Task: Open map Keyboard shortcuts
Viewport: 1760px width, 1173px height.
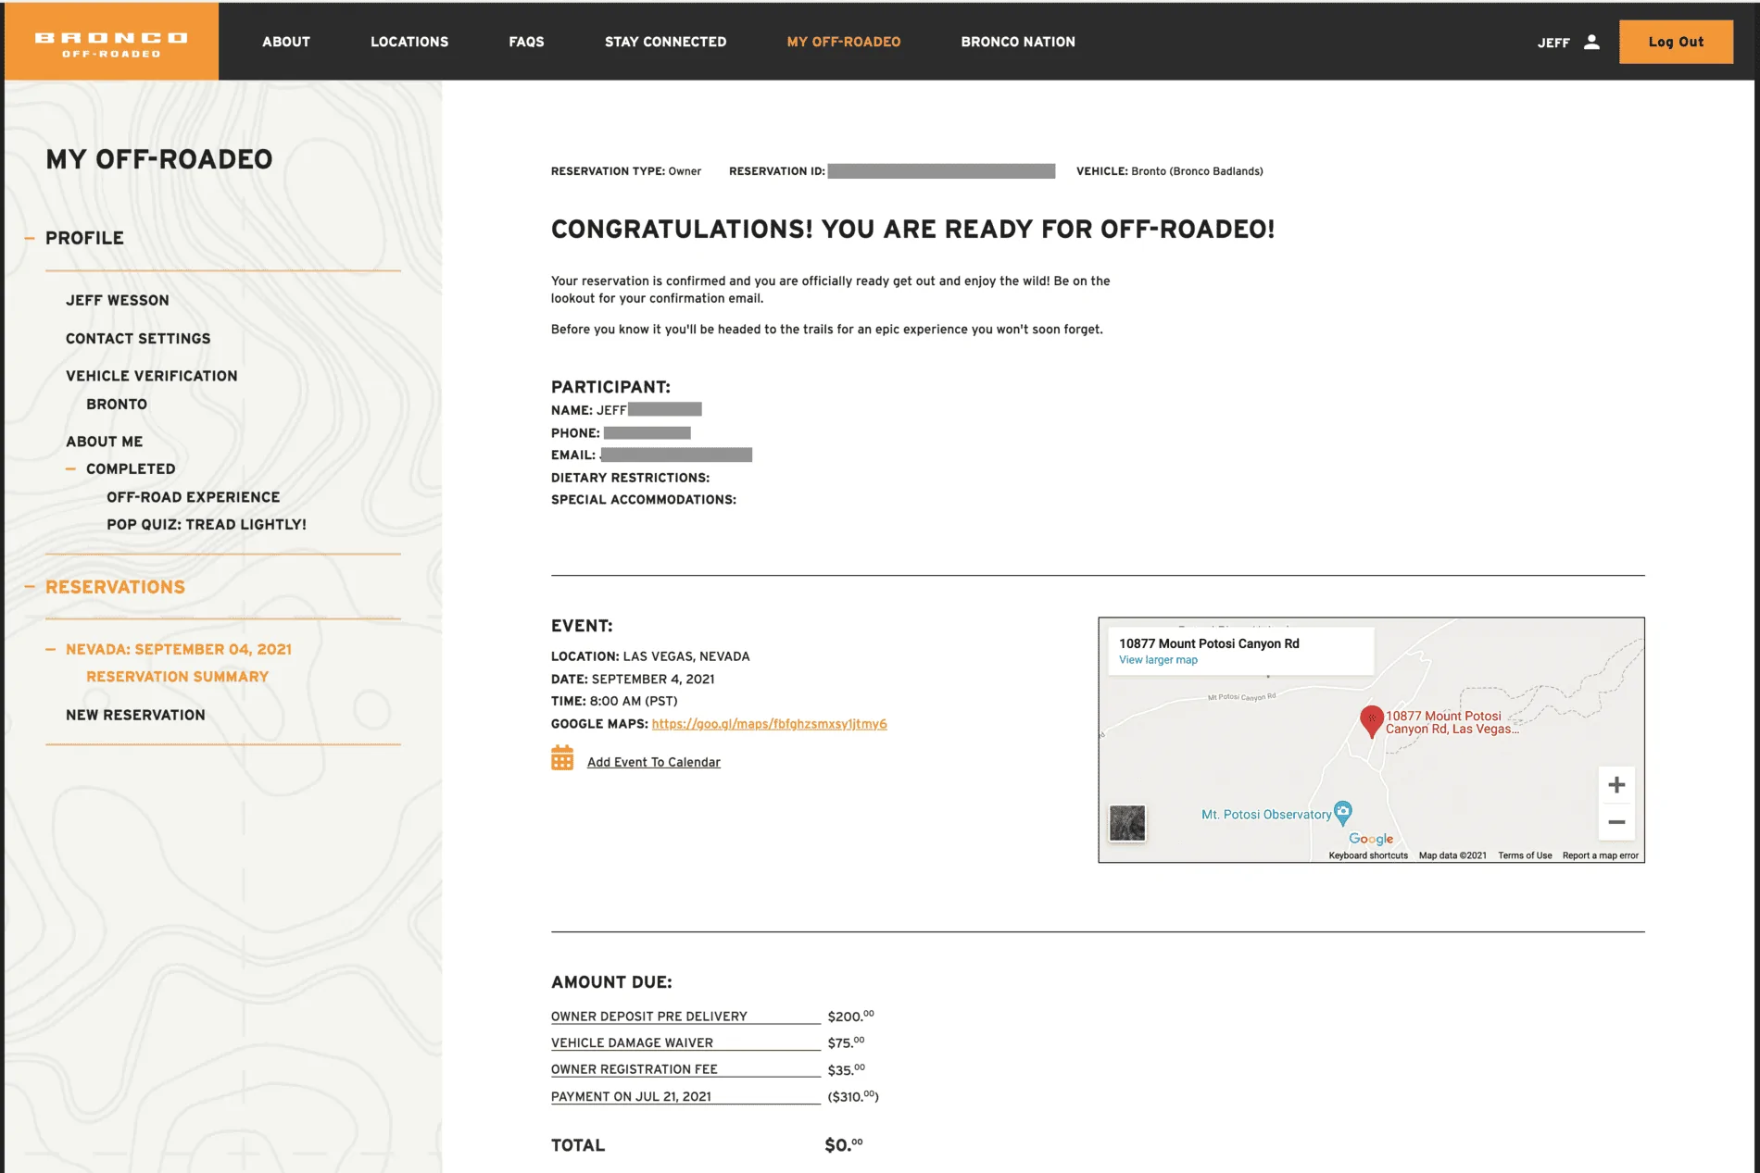Action: coord(1368,855)
